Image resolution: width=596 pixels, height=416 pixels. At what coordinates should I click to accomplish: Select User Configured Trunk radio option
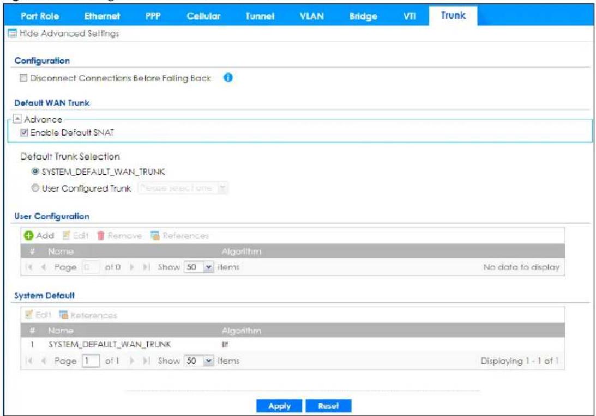tap(35, 188)
